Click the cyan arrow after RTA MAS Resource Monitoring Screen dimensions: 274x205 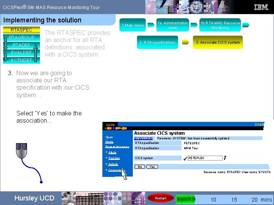(x=246, y=25)
